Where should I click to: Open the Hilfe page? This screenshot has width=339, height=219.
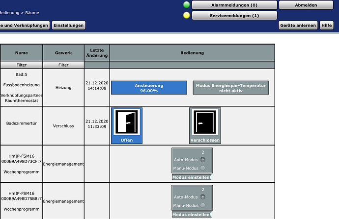click(x=326, y=25)
